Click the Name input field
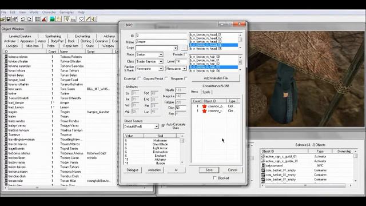This screenshot has height=206, width=366. (x=161, y=42)
